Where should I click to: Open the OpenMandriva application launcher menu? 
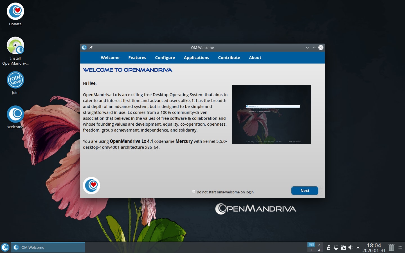tap(5, 247)
